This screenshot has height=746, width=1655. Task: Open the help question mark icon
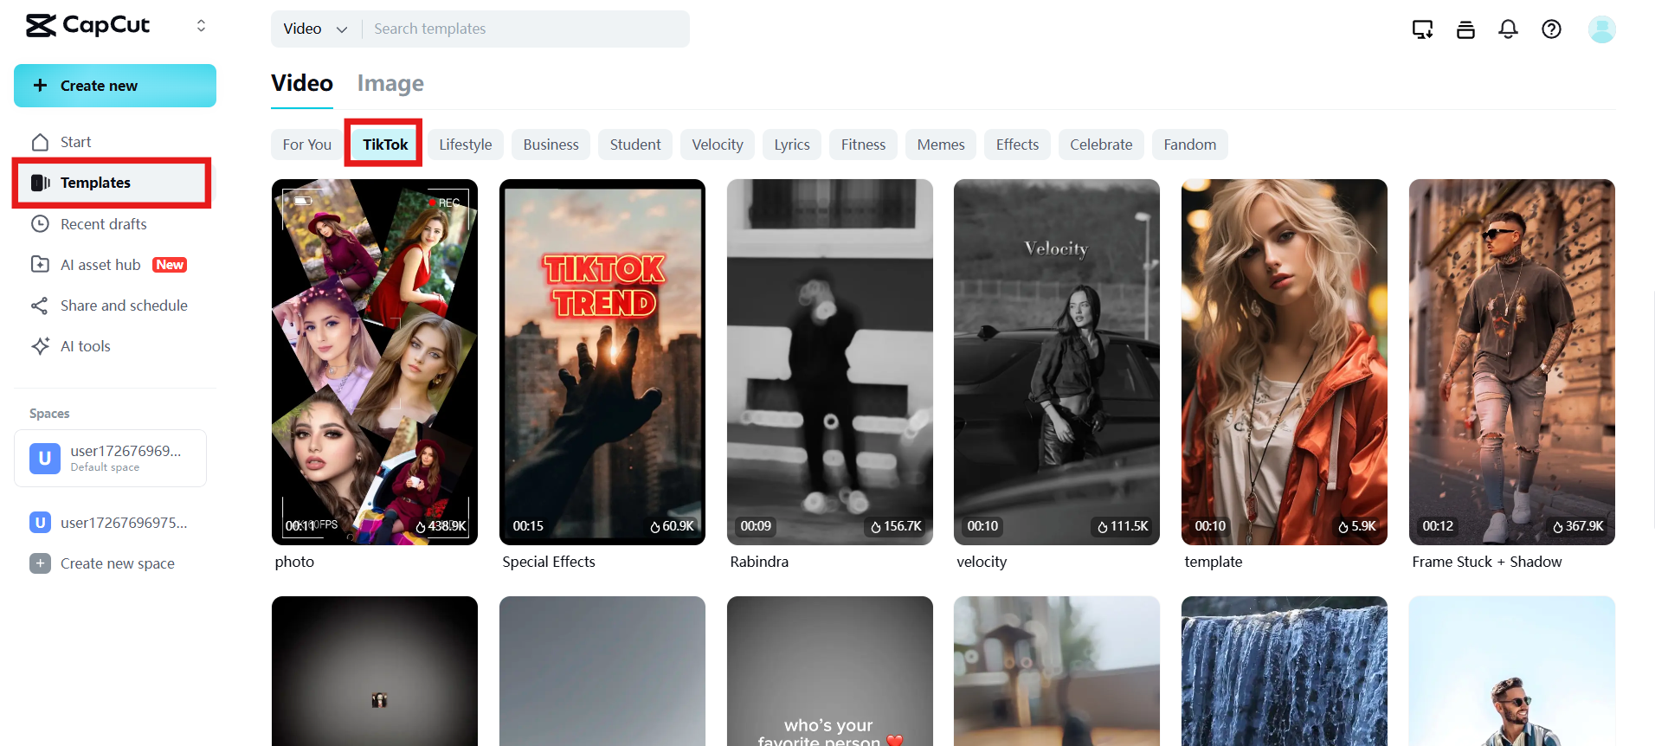click(1551, 29)
